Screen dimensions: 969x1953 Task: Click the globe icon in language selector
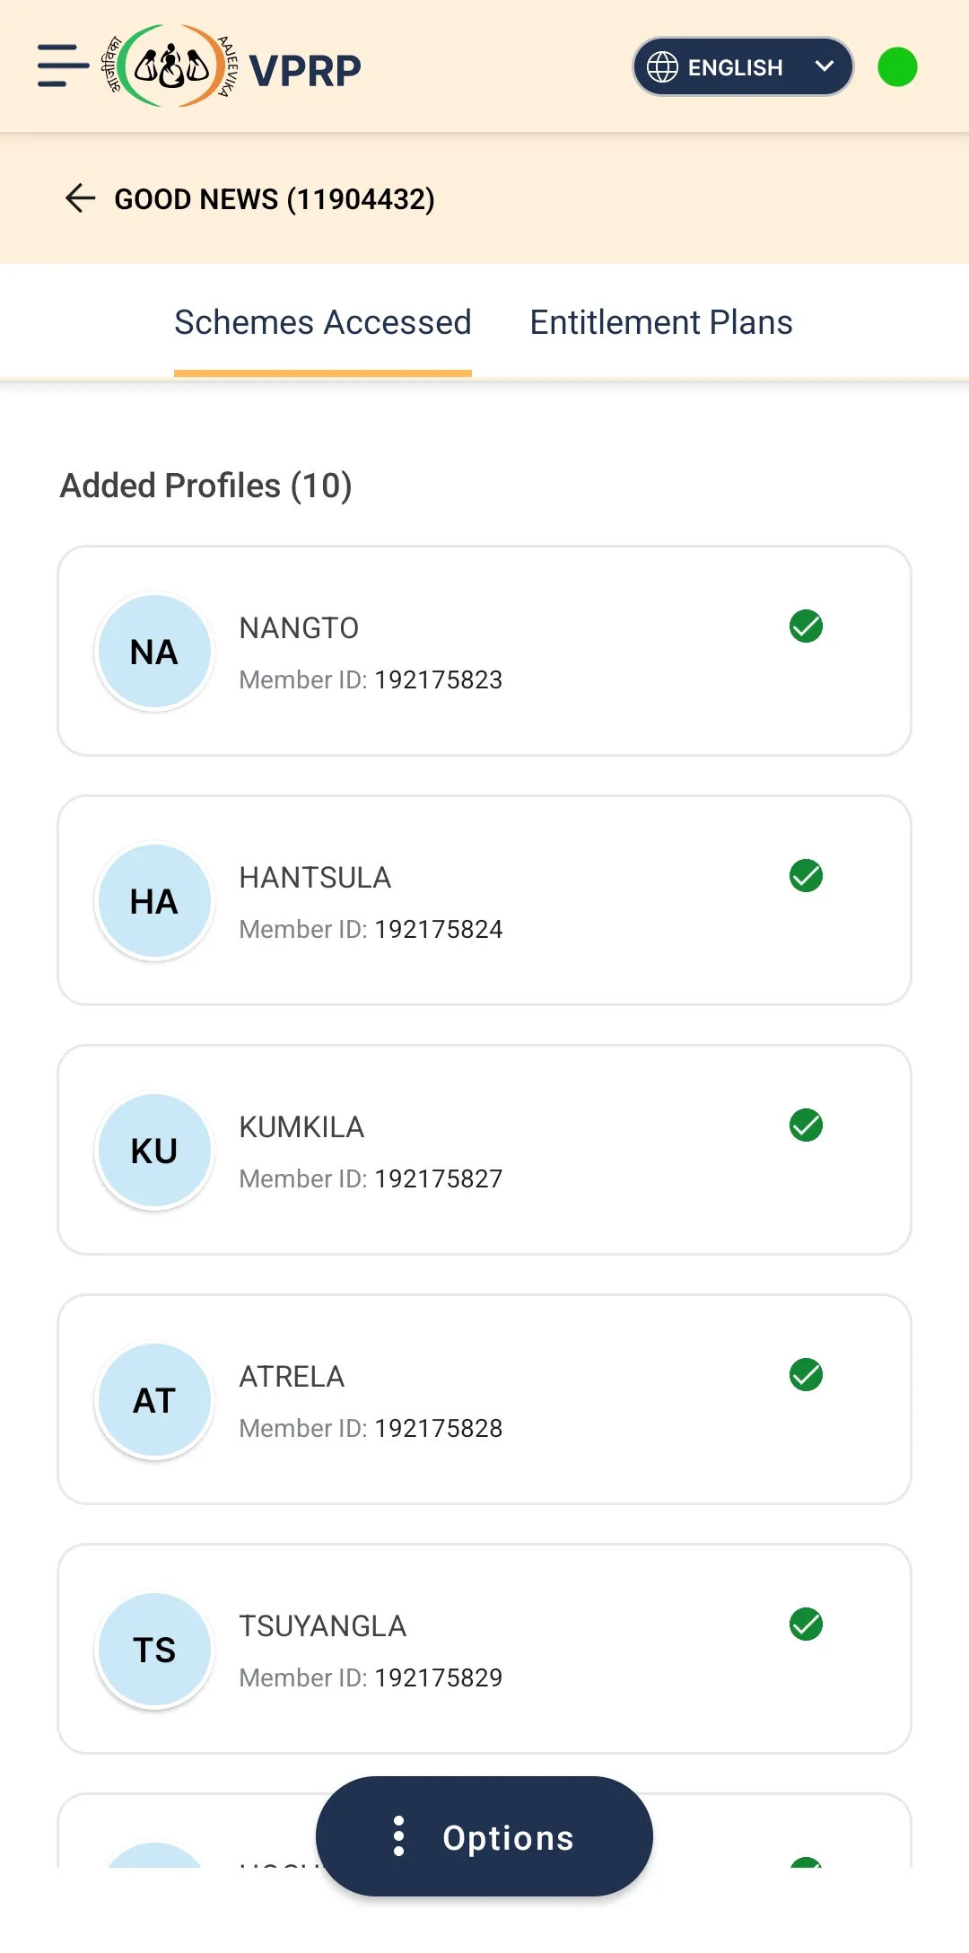coord(662,67)
